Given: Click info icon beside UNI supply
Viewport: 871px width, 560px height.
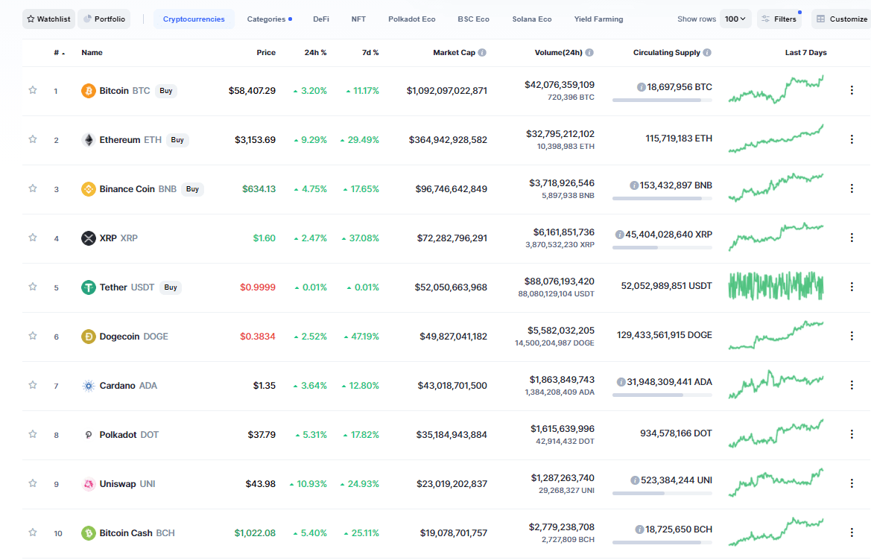Looking at the screenshot, I should point(635,480).
